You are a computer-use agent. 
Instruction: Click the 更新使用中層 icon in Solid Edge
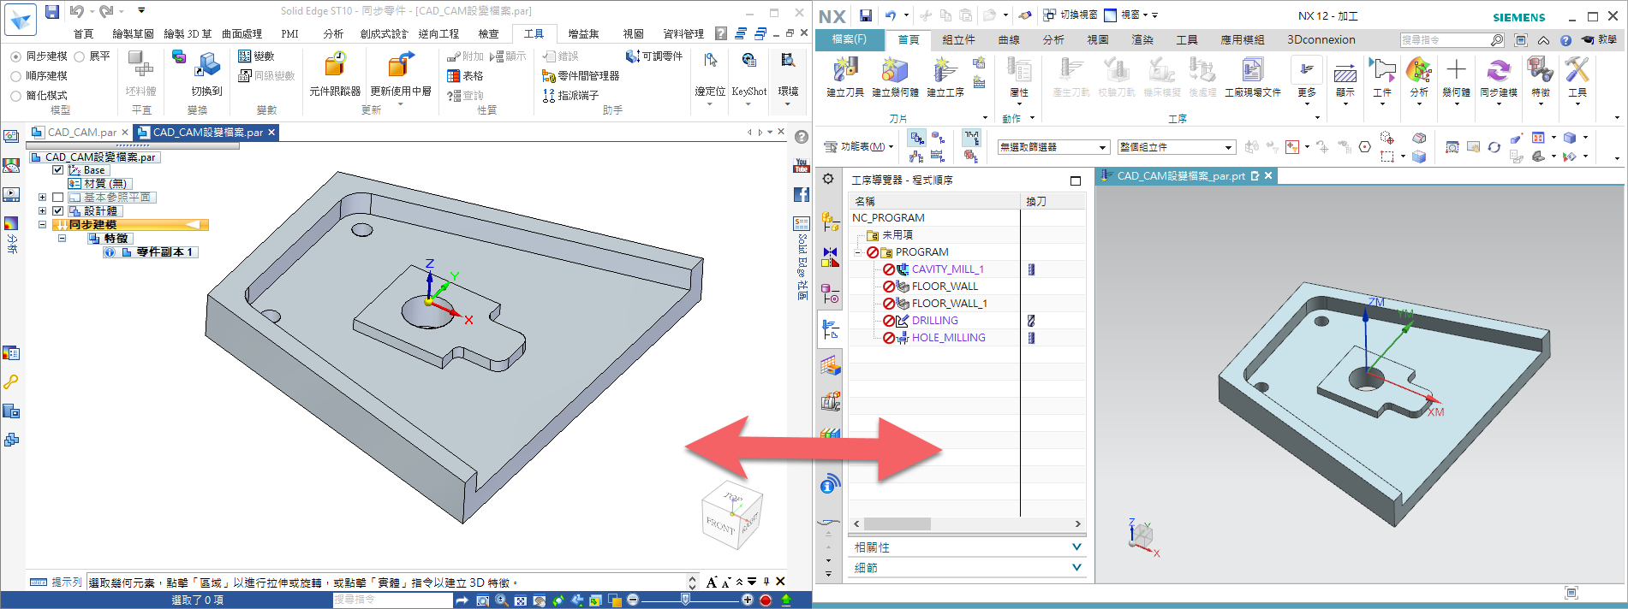click(400, 64)
